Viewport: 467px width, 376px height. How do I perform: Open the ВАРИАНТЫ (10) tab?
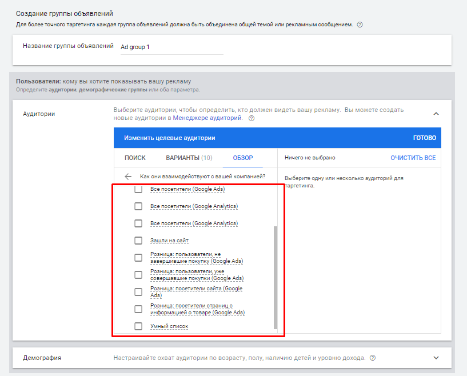[189, 158]
